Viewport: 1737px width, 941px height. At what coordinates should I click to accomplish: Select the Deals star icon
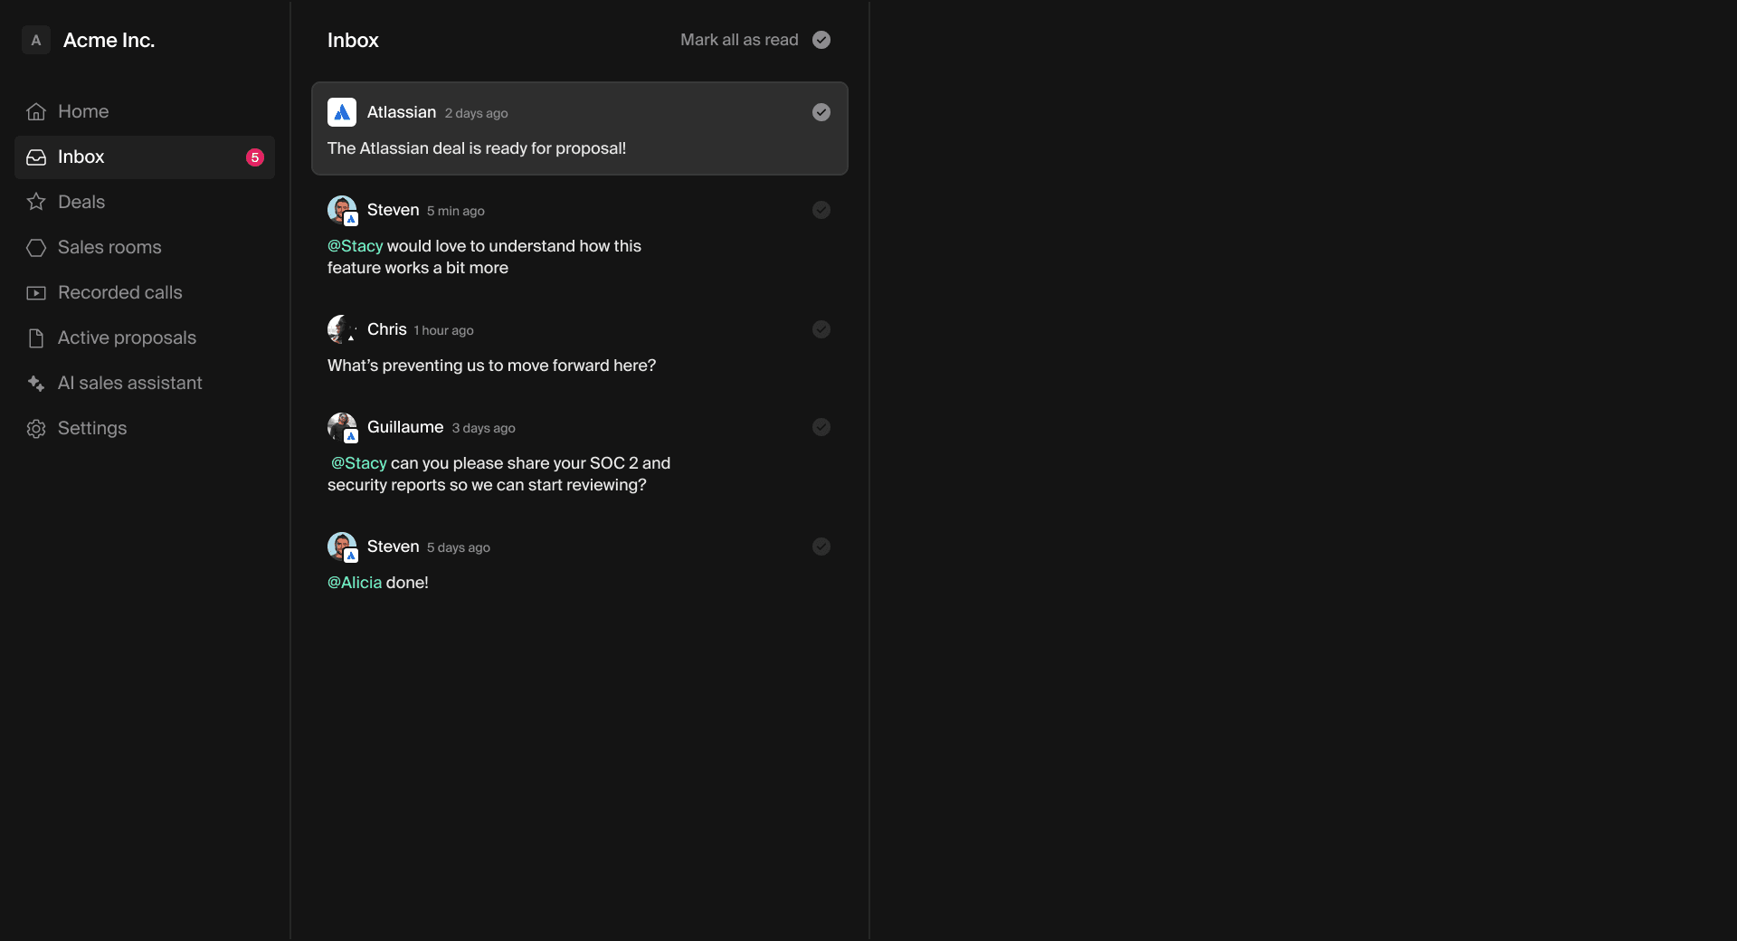36,202
